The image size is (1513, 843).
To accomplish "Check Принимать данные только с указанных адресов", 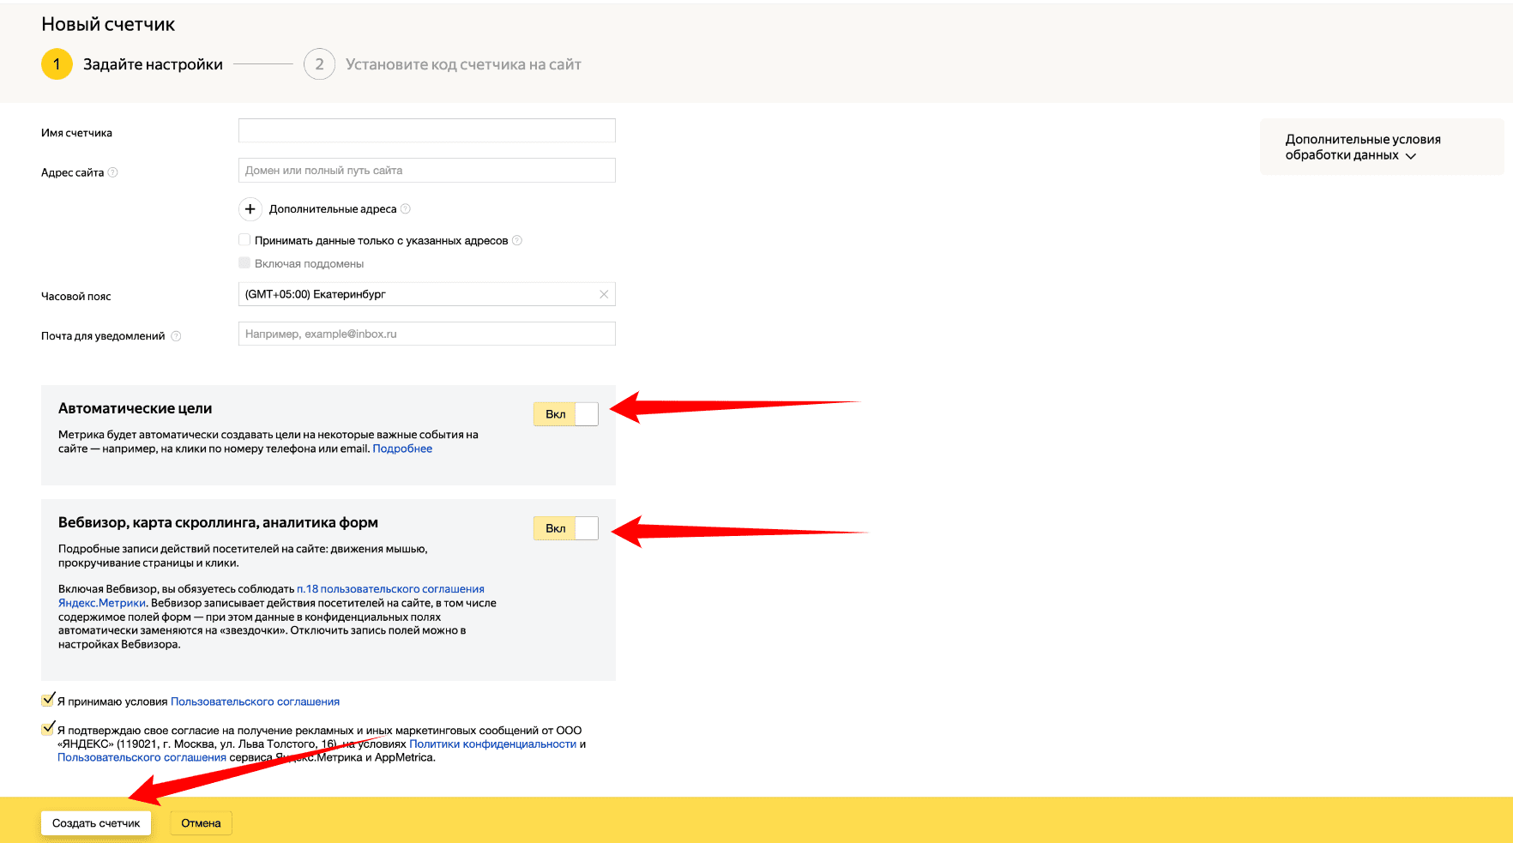I will tap(244, 240).
